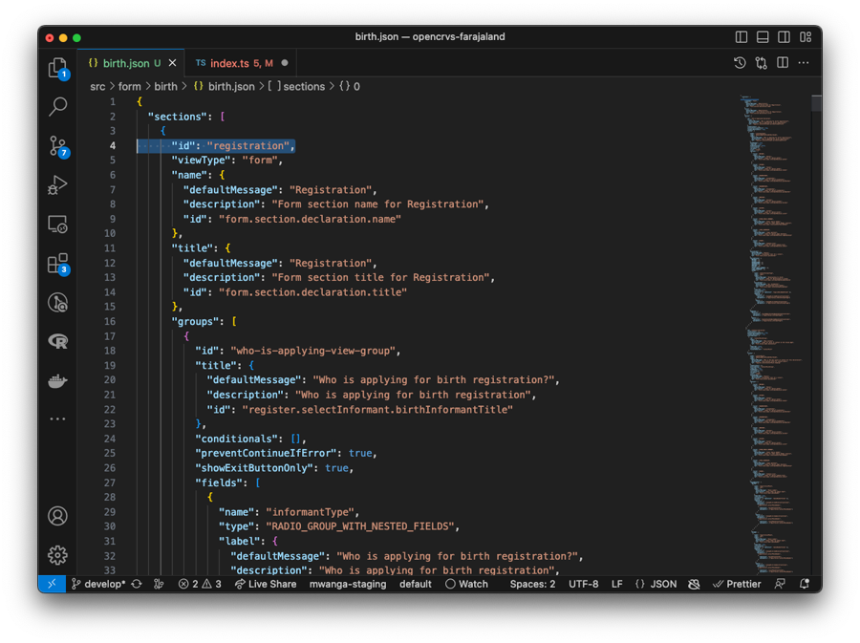This screenshot has height=643, width=860.
Task: Split the editor to the right
Action: 783,63
